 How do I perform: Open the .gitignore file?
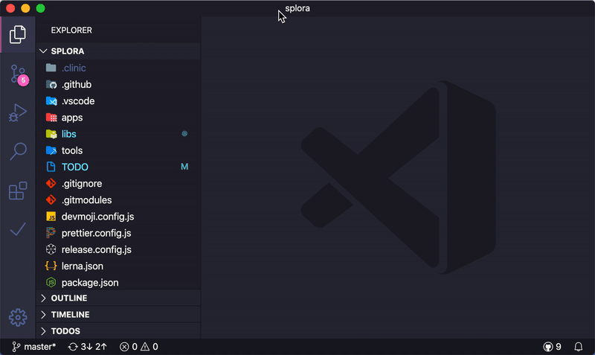click(x=118, y=183)
